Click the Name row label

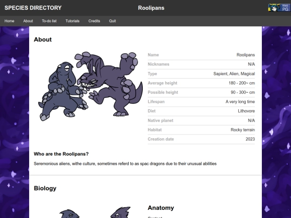pyautogui.click(x=153, y=55)
